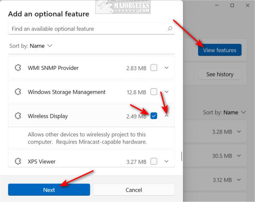Collapse the Wireless Display description

[167, 116]
